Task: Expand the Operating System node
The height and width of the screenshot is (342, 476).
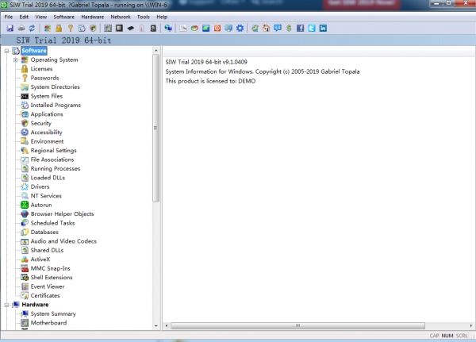Action: pos(16,60)
